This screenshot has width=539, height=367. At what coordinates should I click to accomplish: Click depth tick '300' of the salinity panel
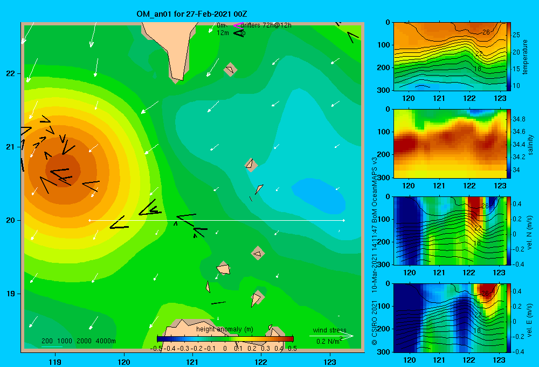pos(384,178)
